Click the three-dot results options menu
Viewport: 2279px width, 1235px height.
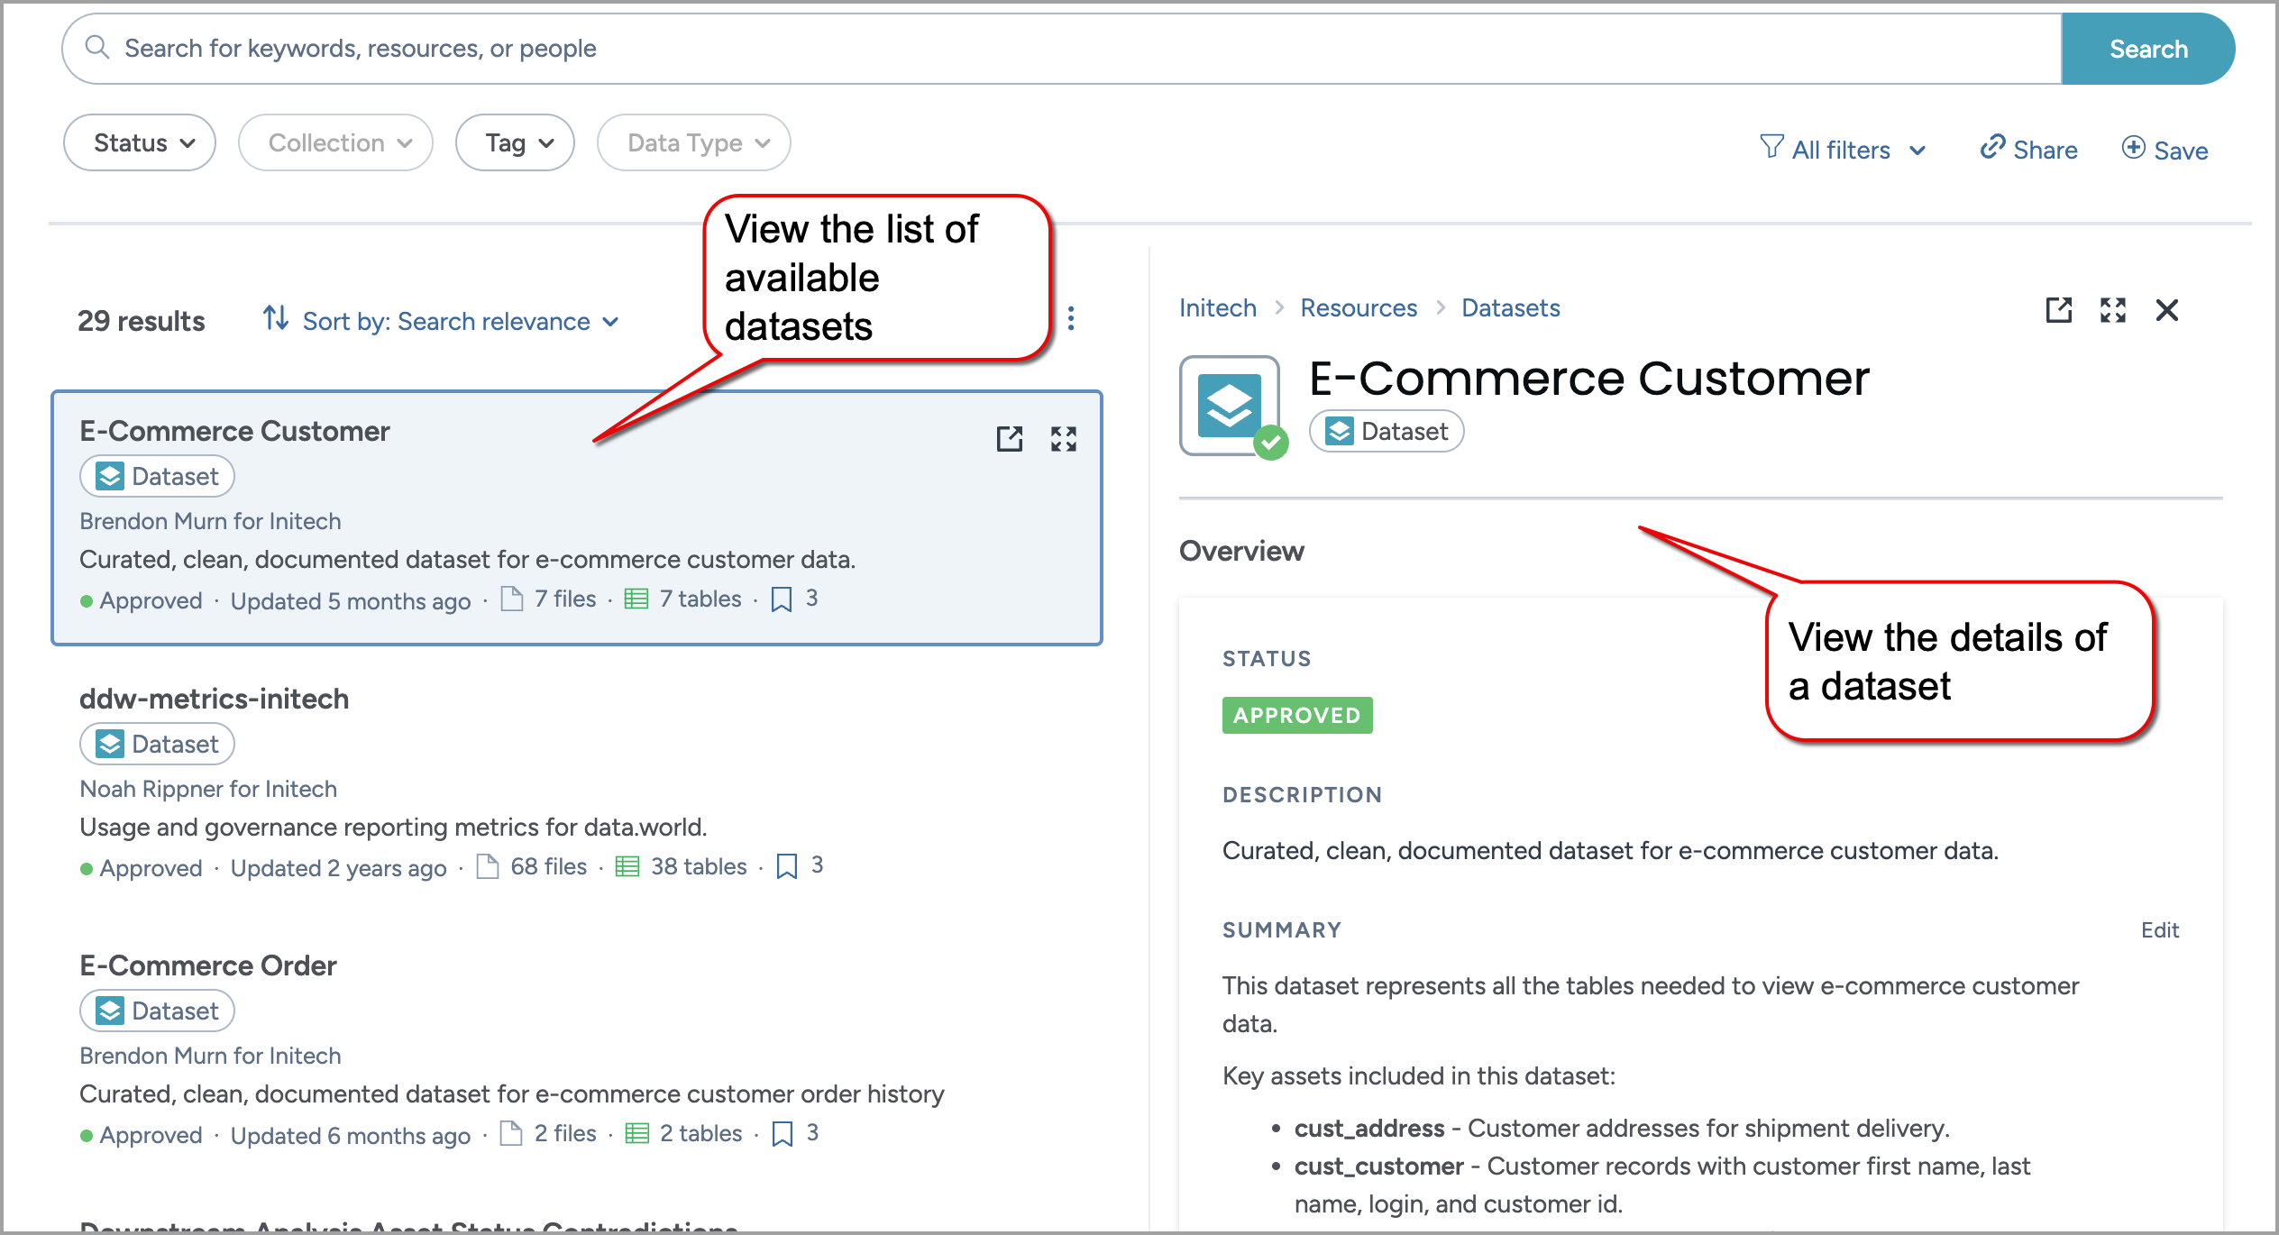(1070, 318)
